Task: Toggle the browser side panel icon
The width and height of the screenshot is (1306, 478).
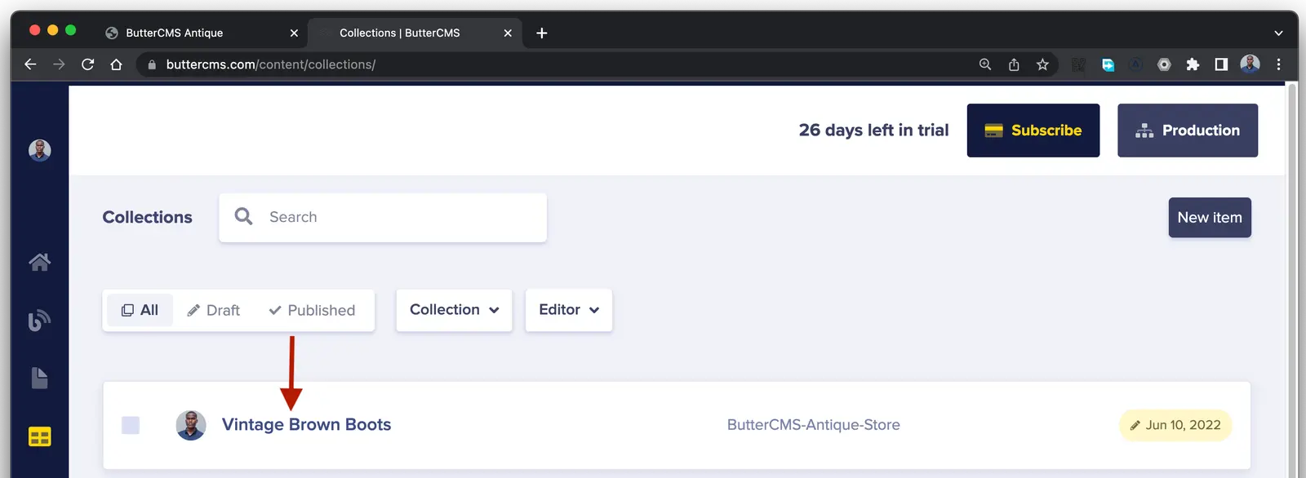Action: tap(1221, 64)
